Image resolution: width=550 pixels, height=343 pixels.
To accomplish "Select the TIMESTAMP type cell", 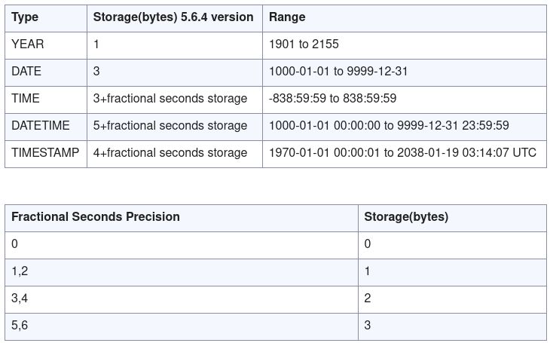I will [45, 152].
